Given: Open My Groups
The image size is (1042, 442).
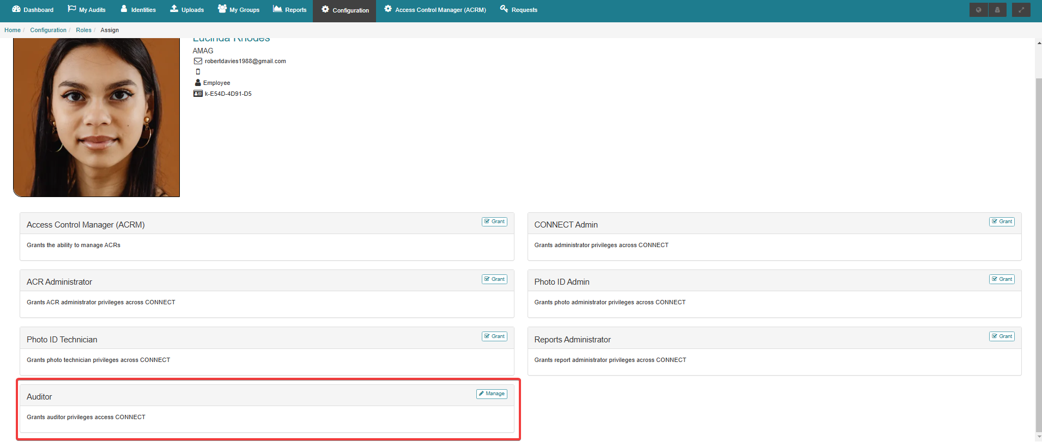Looking at the screenshot, I should tap(239, 10).
